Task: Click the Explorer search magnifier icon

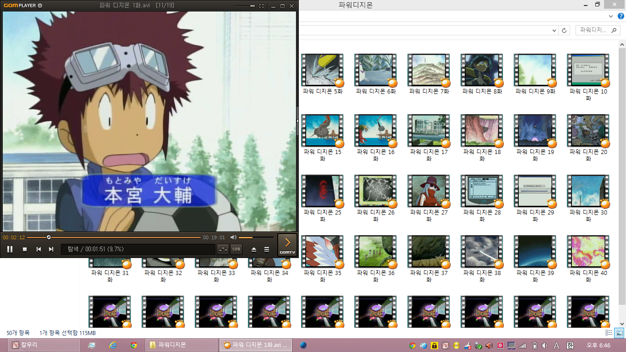Action: tap(614, 30)
